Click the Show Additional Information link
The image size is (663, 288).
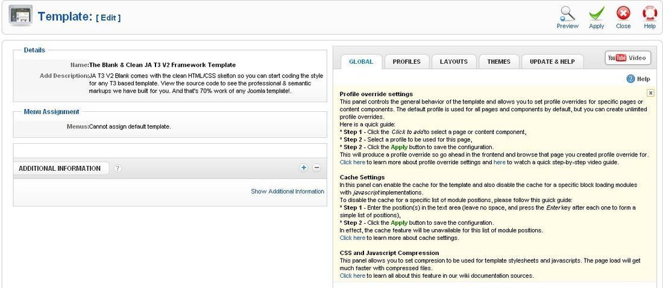pyautogui.click(x=288, y=191)
